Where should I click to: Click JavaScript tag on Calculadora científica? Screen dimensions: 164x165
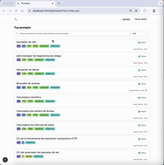coord(39,101)
